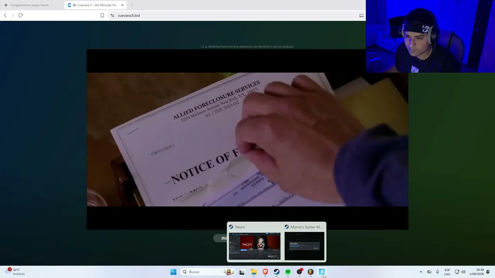
Task: Reload the current page
Action: tap(20, 15)
